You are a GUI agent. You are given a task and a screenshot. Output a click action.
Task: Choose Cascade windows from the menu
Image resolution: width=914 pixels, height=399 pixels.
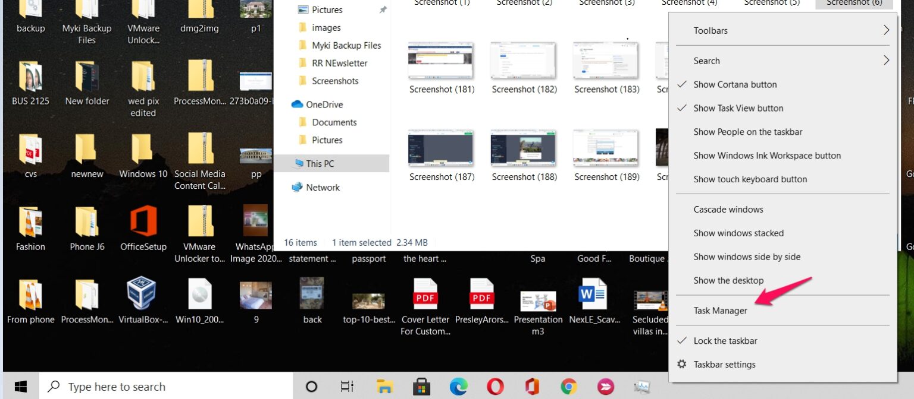point(728,209)
